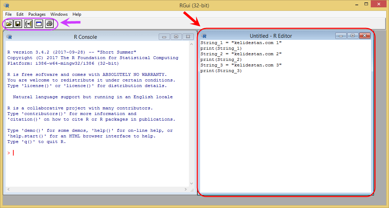Click the "R is a collaborative project" line
The width and height of the screenshot is (389, 208).
point(80,108)
